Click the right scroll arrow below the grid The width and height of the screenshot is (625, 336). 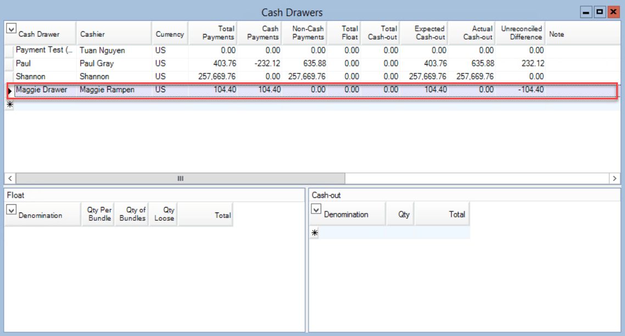[615, 178]
